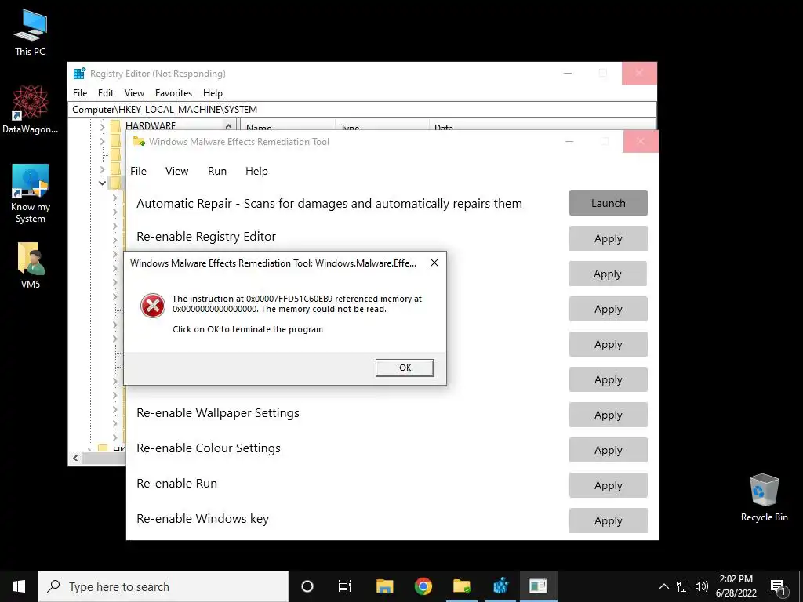
Task: Open the volume speaker tray icon
Action: (x=702, y=586)
